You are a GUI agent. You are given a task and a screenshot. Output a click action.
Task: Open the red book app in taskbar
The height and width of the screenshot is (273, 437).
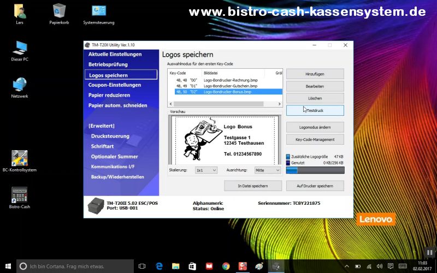point(209,266)
